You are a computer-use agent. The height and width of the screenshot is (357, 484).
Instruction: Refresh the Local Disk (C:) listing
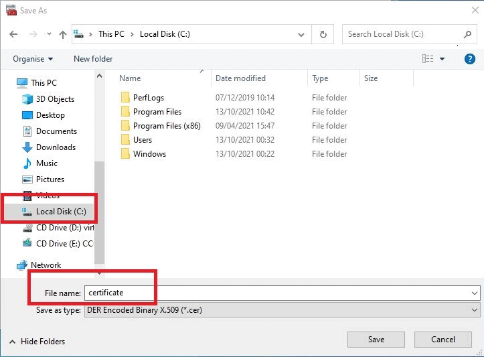coord(323,34)
